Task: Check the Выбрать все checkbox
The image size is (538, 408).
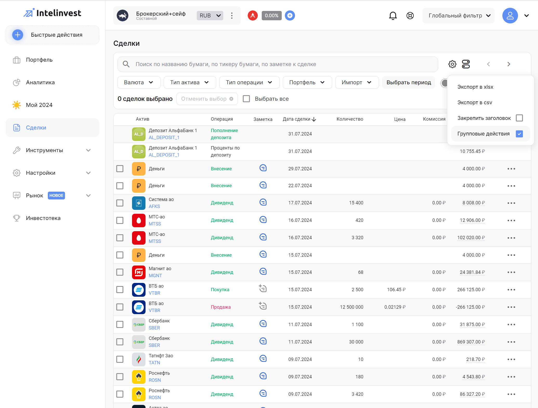Action: 246,99
